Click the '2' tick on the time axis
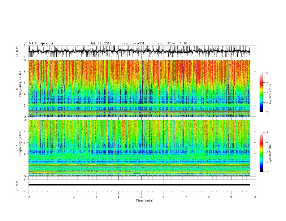Viewport: 286px width, 221px height. [74, 197]
